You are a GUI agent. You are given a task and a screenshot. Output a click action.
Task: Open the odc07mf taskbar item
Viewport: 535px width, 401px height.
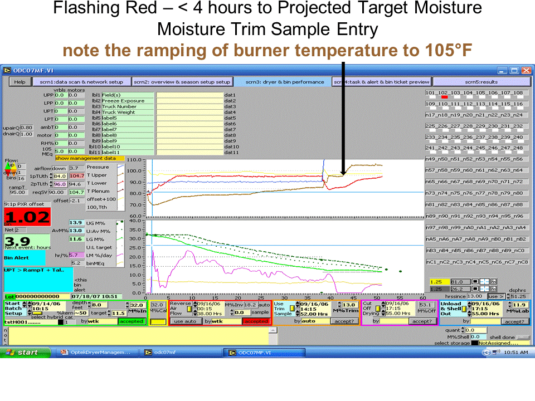point(179,352)
